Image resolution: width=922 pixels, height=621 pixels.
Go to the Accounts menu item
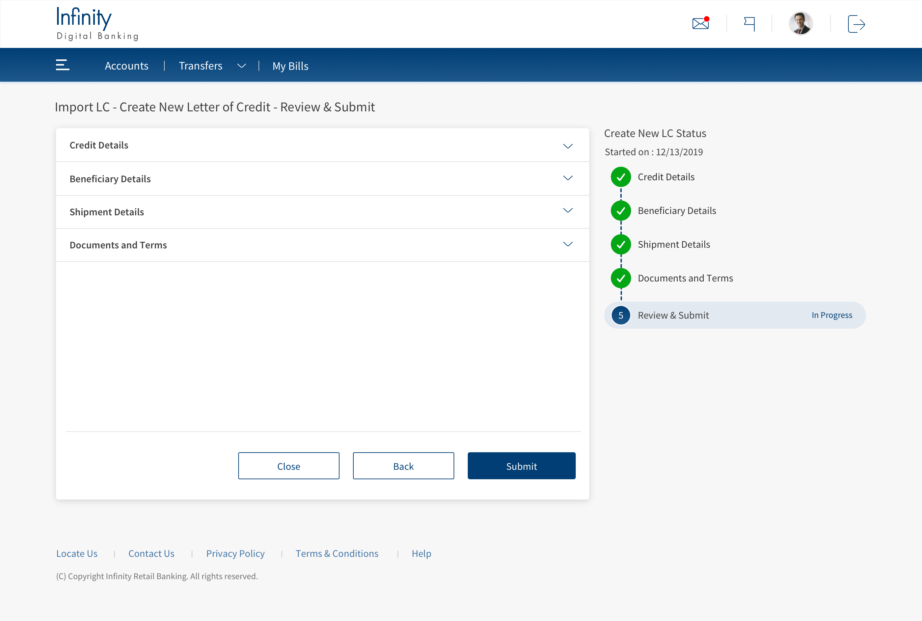[126, 66]
